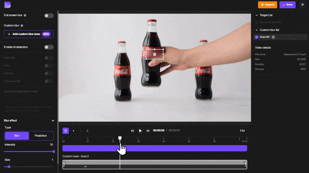Collapse the Target List section
Image resolution: width=309 pixels, height=173 pixels.
pos(256,15)
